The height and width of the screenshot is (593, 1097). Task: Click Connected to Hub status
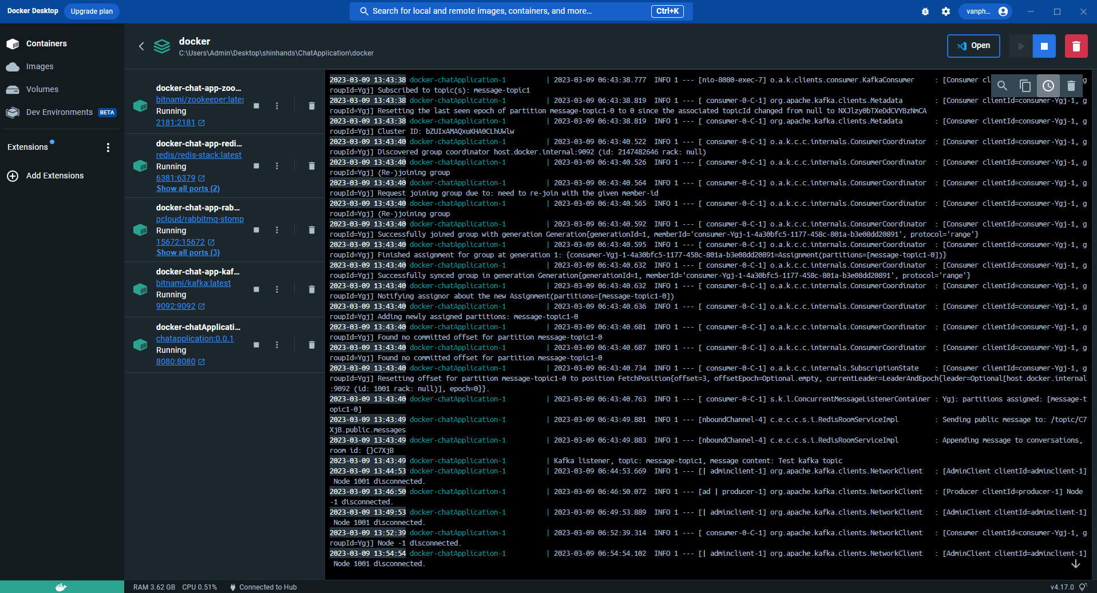tap(263, 587)
